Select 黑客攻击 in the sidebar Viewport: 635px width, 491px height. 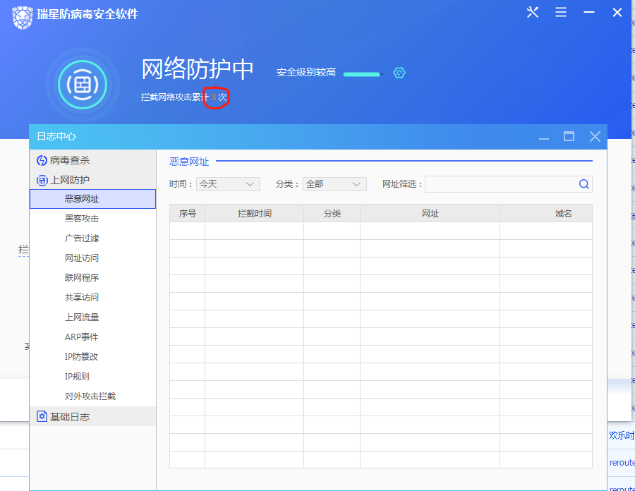pyautogui.click(x=82, y=219)
